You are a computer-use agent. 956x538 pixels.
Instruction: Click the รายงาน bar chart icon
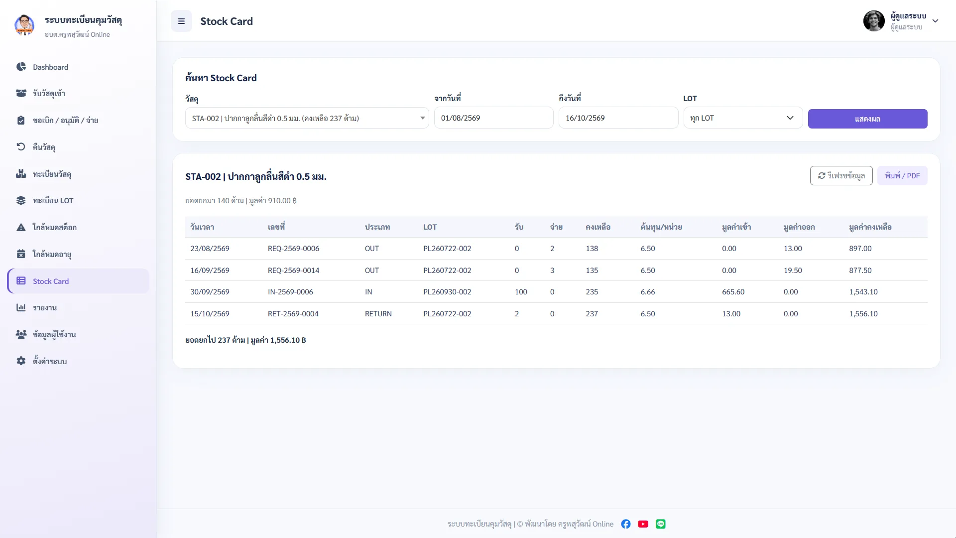click(x=21, y=307)
